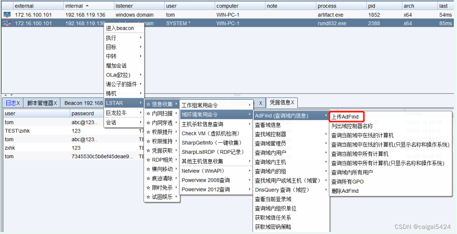Select 查询域内组织单位
Screen dimensions: 457x234
coord(291,209)
